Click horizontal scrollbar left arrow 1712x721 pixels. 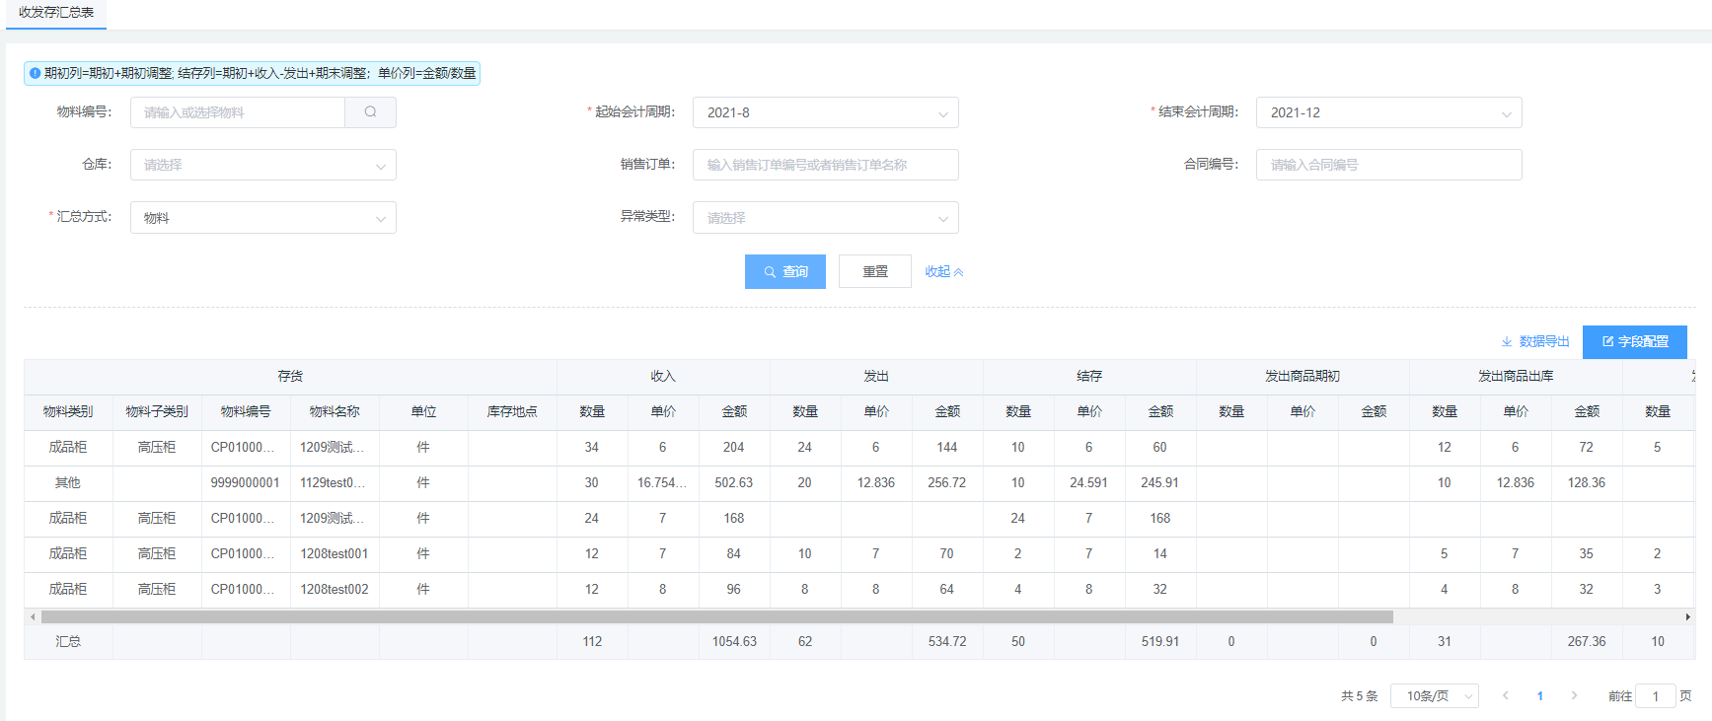33,617
